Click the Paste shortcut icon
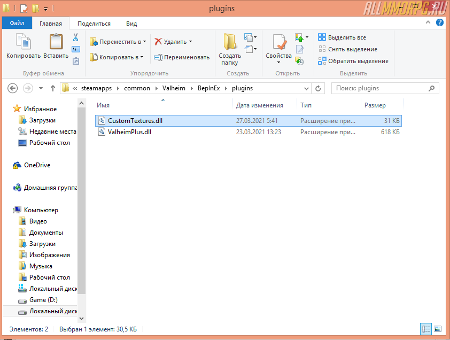This screenshot has height=340, width=450. [x=76, y=61]
